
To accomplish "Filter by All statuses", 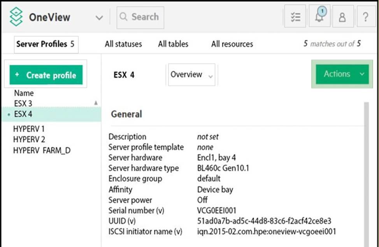I will click(123, 44).
